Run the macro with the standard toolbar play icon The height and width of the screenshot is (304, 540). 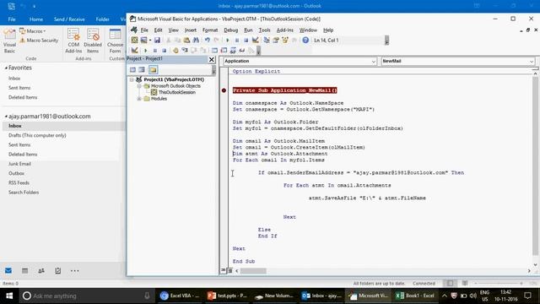coord(227,41)
